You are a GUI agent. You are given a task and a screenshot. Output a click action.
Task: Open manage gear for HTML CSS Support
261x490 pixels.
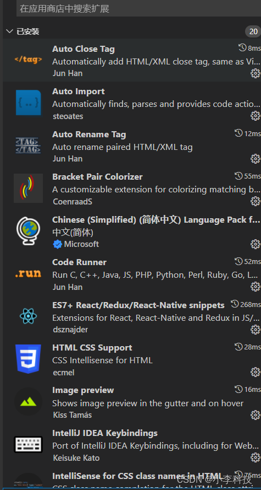256,372
